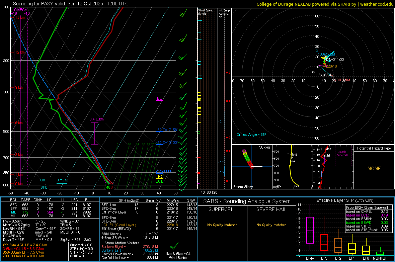
Task: Click the Potential Hazard Type header
Action: 374,148
